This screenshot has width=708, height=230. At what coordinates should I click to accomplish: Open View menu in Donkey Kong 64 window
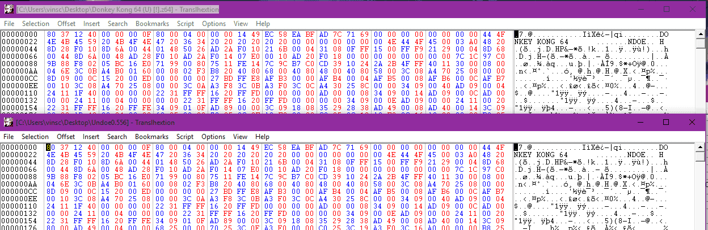click(x=241, y=24)
